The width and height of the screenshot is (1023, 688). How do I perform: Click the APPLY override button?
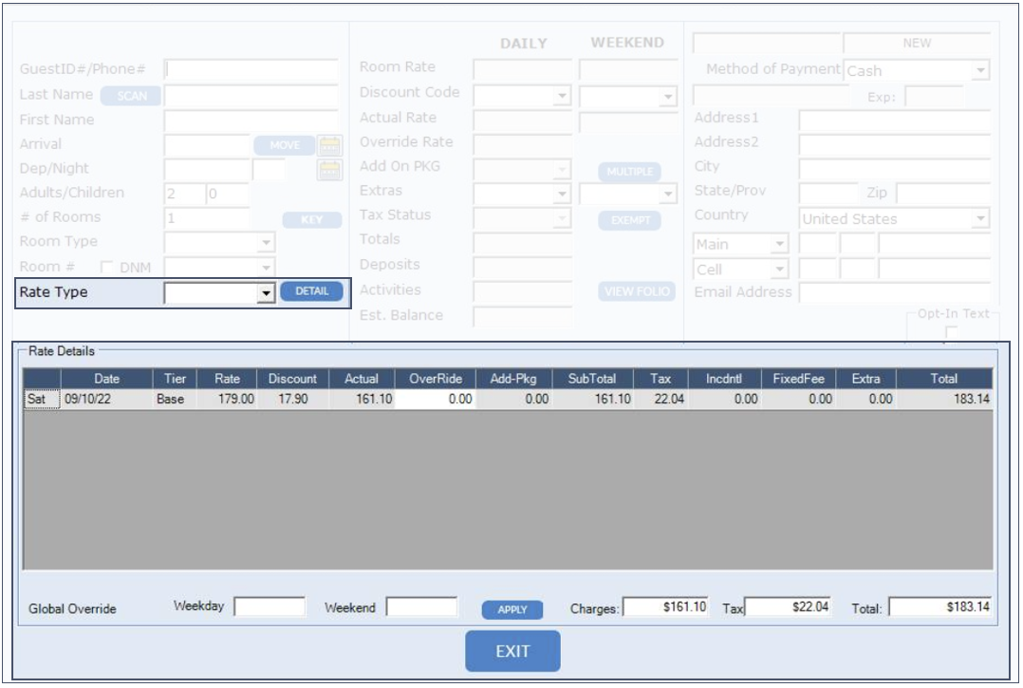pyautogui.click(x=512, y=609)
